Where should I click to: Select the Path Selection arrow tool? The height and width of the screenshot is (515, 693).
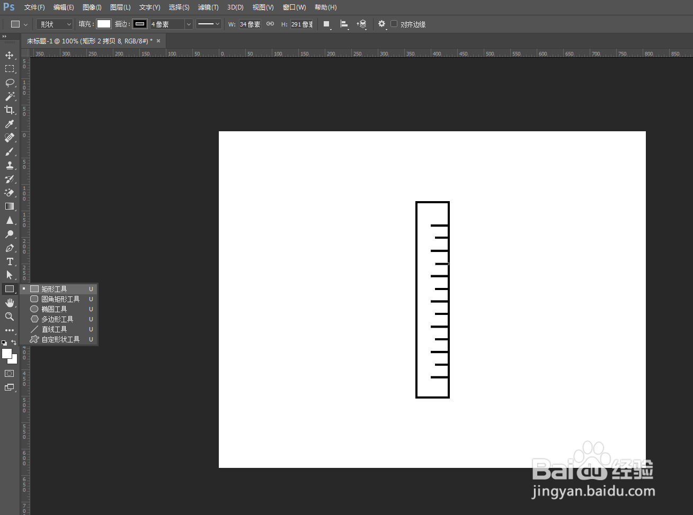click(x=10, y=275)
